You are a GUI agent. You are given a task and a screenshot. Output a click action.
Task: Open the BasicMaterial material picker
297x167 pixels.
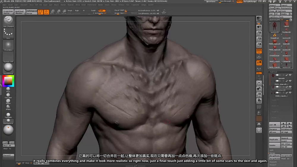[8, 69]
